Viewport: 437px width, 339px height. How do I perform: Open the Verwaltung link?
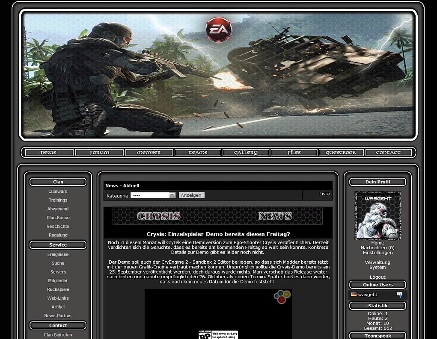[378, 262]
